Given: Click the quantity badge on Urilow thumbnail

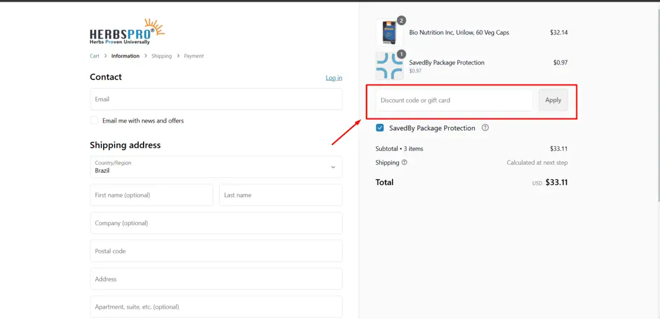Looking at the screenshot, I should [x=401, y=20].
